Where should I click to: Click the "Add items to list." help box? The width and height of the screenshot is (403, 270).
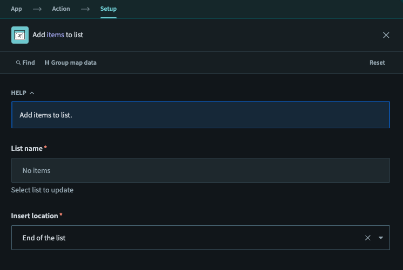pyautogui.click(x=200, y=115)
